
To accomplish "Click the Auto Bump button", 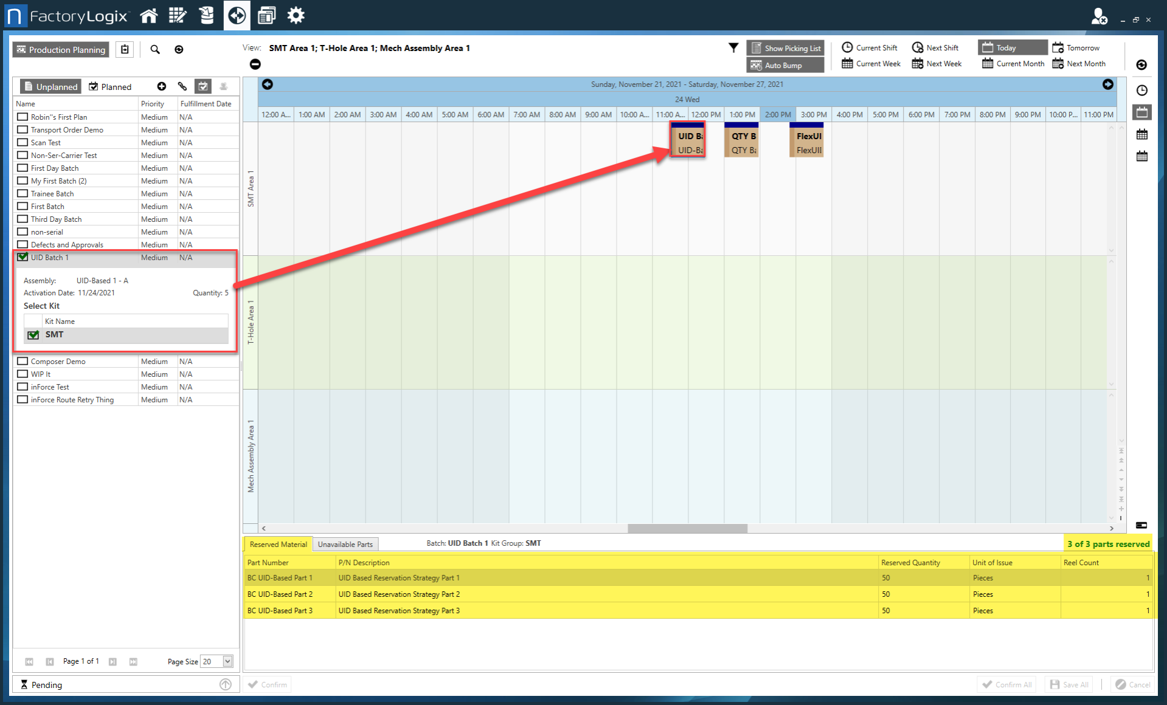I will click(784, 65).
